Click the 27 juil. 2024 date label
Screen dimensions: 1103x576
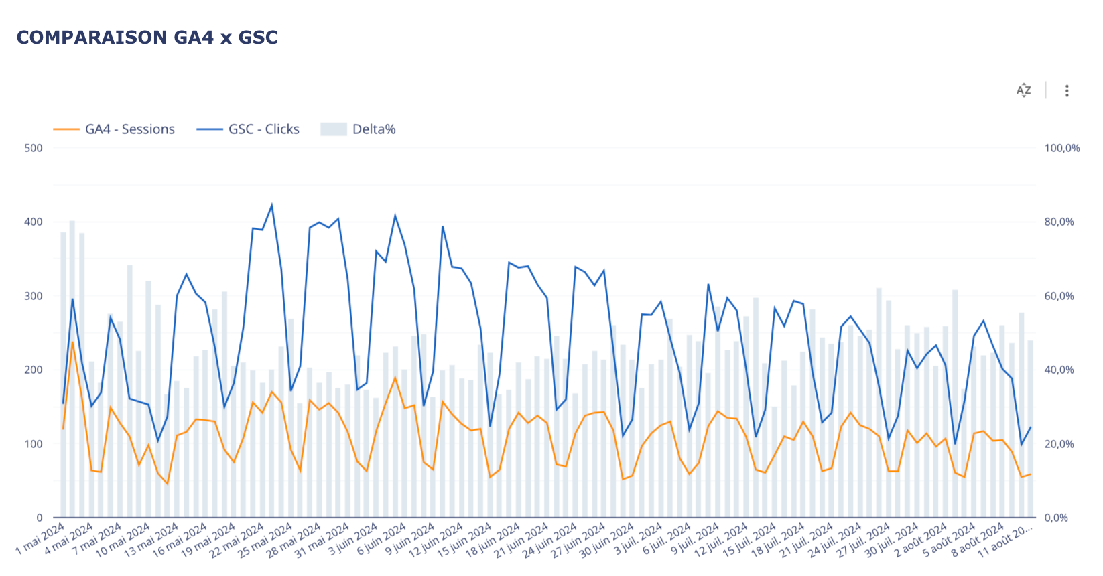[864, 540]
